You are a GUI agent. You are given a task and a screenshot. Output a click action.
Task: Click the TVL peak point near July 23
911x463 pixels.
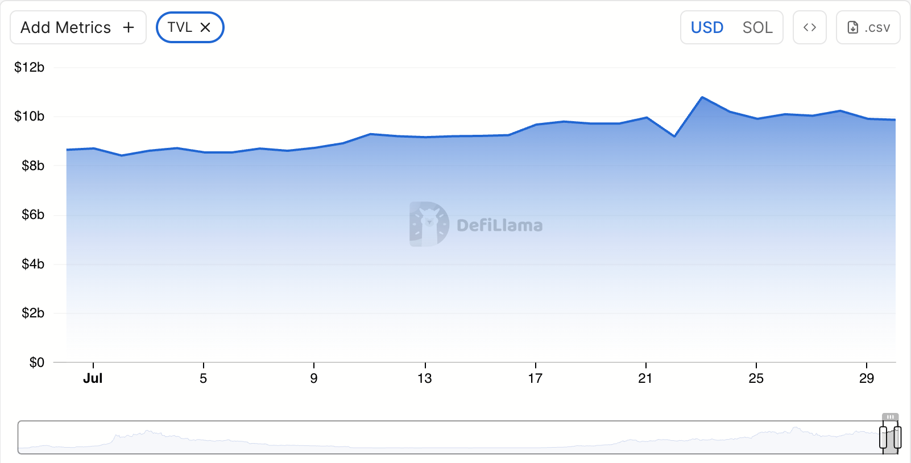(702, 97)
